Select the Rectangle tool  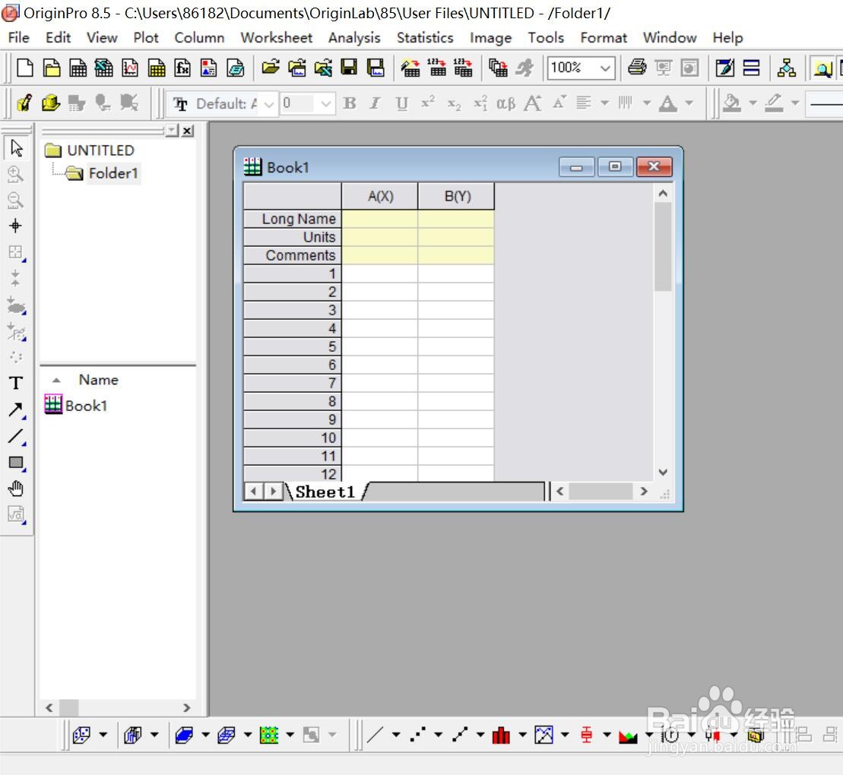[x=16, y=462]
